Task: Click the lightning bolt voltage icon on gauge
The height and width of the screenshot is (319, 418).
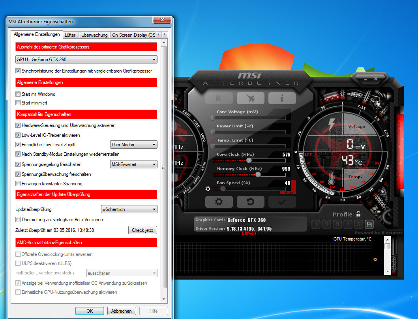Action: click(x=332, y=124)
